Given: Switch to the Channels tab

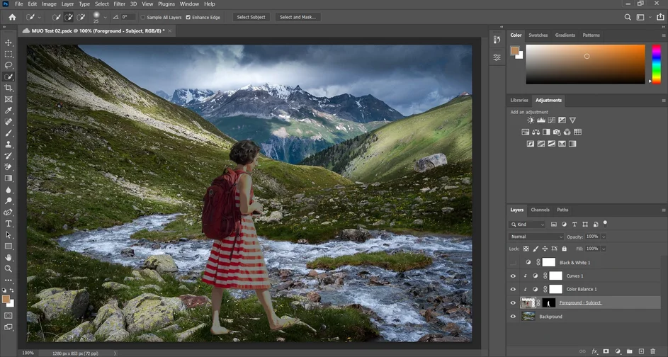Looking at the screenshot, I should click(540, 210).
